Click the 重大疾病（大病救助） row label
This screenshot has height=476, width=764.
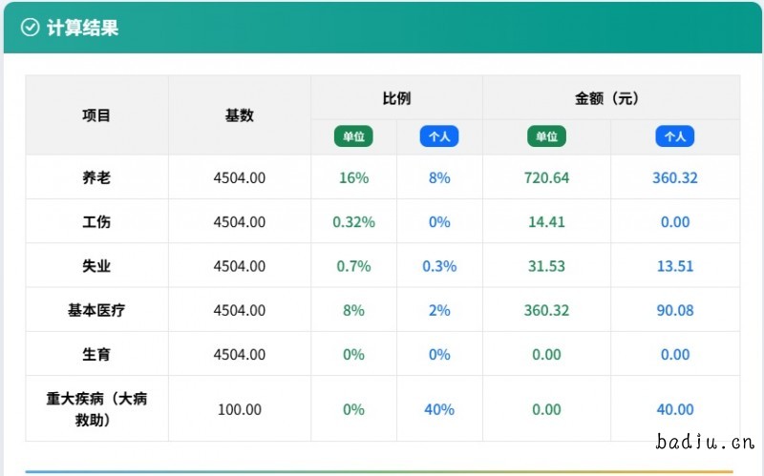click(96, 409)
